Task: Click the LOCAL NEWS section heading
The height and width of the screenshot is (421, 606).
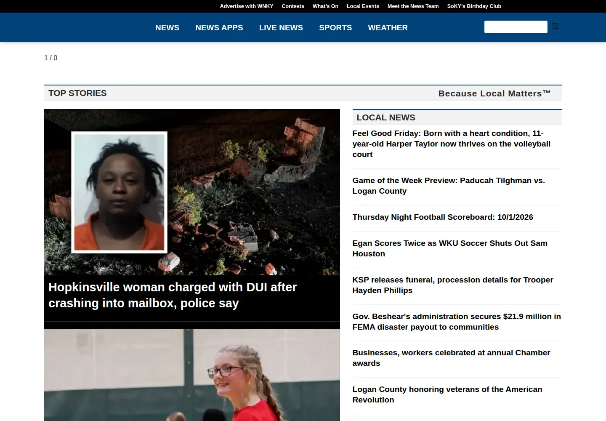Action: [x=386, y=117]
